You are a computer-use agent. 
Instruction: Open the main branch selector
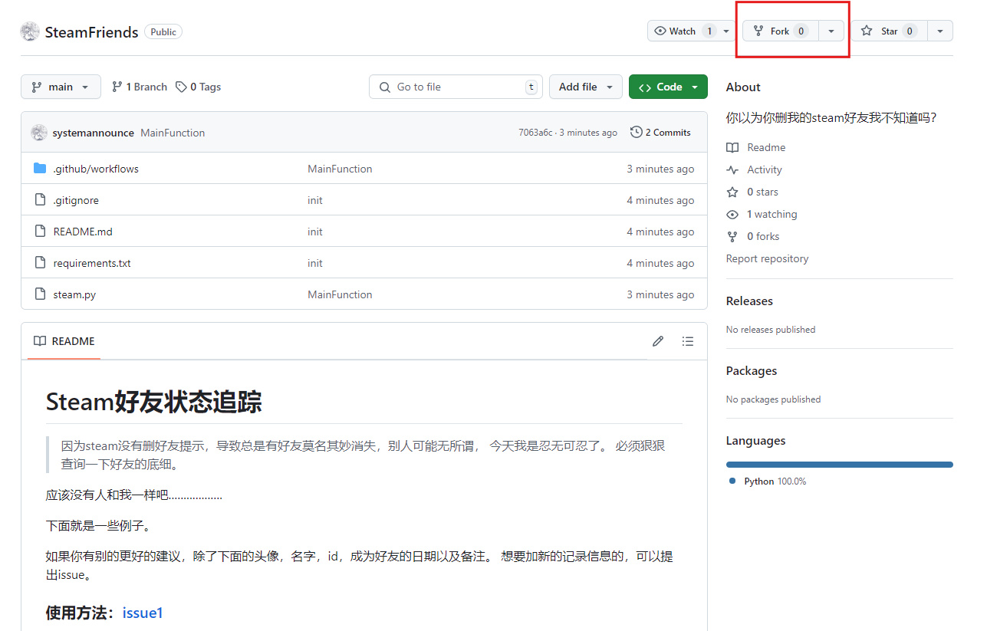point(61,87)
